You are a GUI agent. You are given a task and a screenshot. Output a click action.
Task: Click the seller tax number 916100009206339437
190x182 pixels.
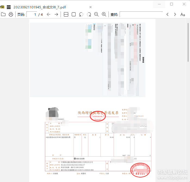73,165
